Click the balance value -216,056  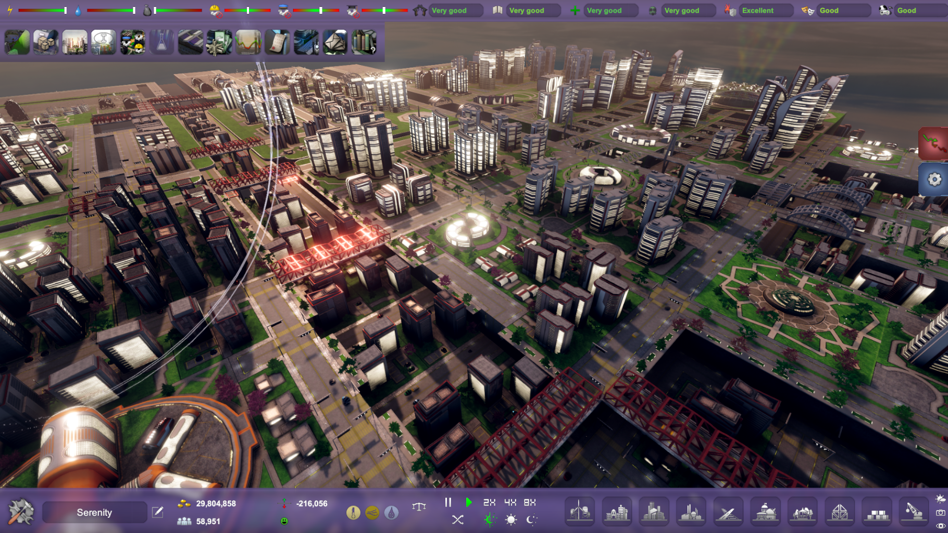point(311,503)
